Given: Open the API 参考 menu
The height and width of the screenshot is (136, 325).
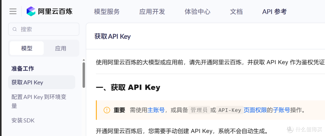Looking at the screenshot, I should tap(274, 12).
